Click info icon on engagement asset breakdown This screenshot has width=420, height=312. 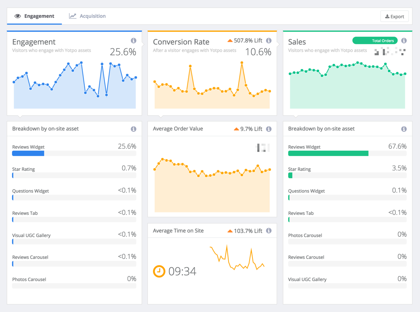(133, 129)
